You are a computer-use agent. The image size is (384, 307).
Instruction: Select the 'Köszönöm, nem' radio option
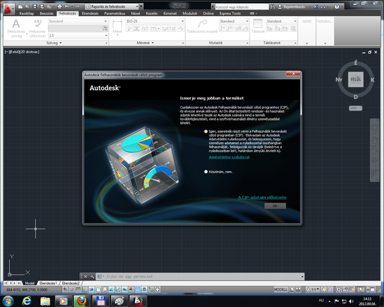click(206, 172)
